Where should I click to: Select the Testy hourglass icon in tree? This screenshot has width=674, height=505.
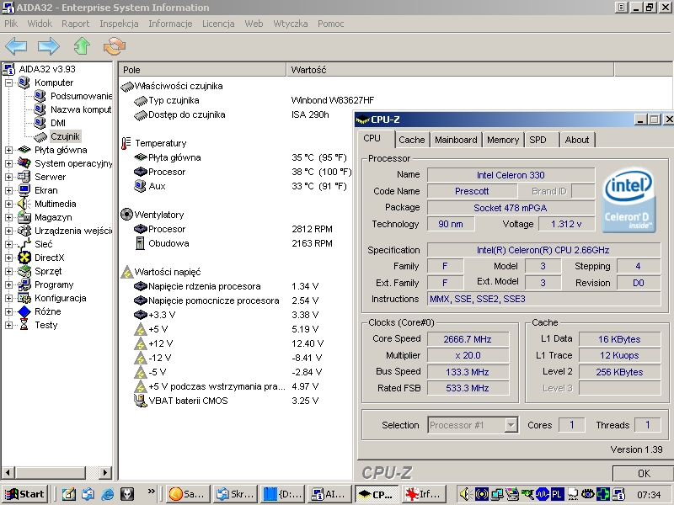click(x=24, y=325)
